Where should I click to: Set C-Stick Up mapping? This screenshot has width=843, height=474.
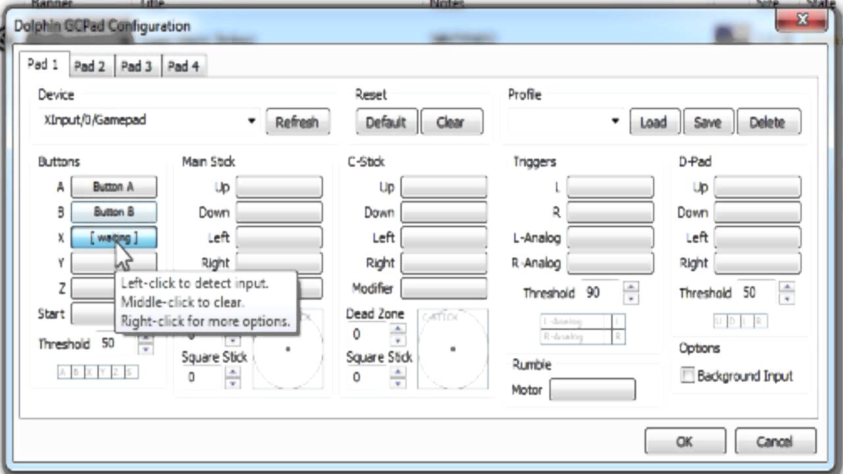(x=444, y=187)
